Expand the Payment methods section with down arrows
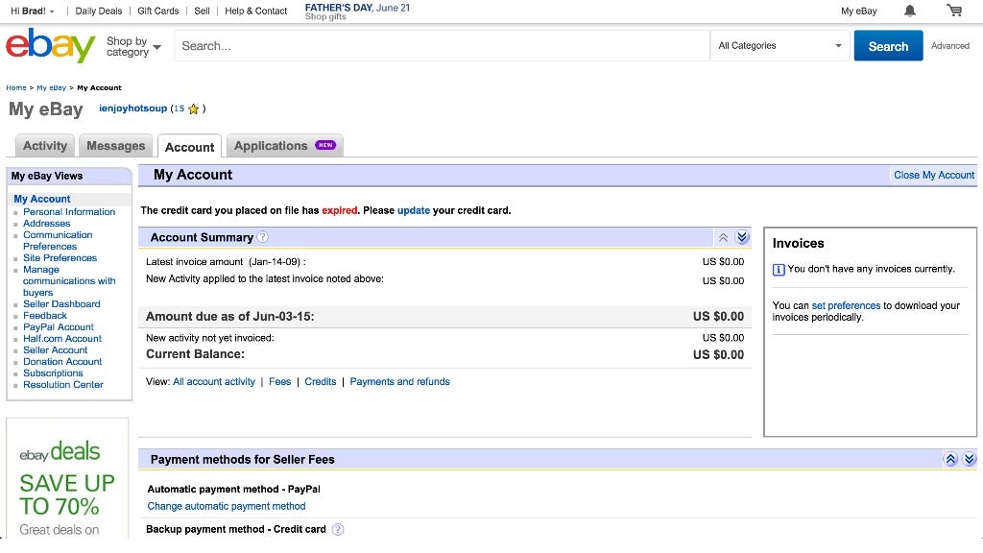983x553 pixels. (969, 459)
